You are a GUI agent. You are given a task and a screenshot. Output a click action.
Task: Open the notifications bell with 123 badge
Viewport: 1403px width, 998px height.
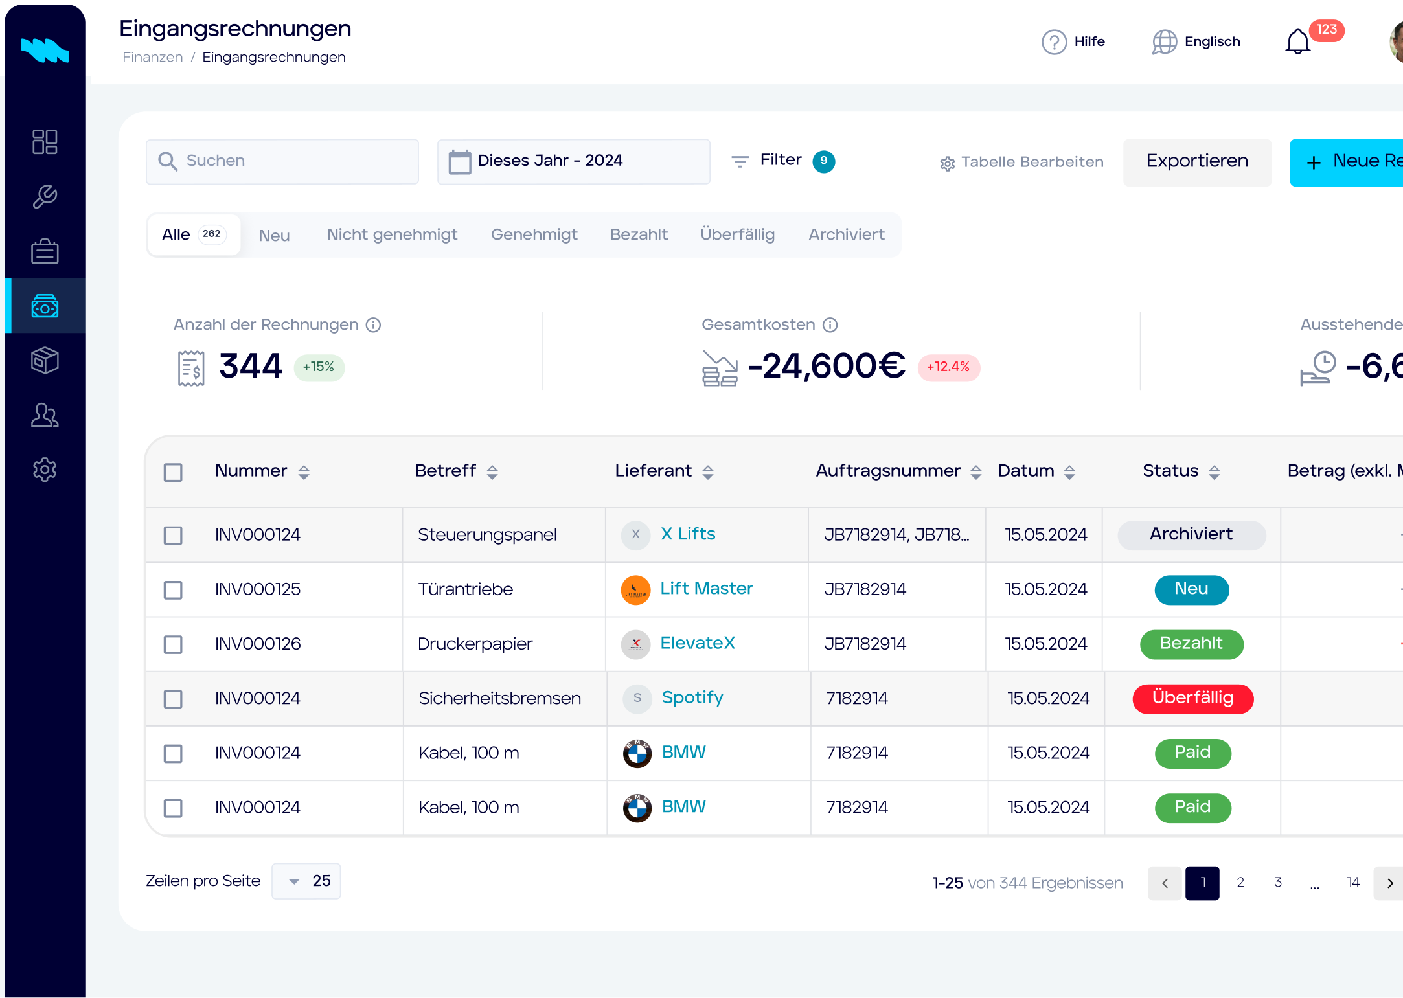click(x=1297, y=42)
